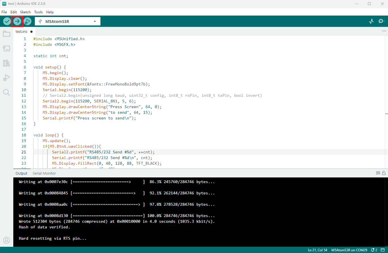388x253 pixels.
Task: Open the Sketchbook folder in the sidebar
Action: [x=7, y=34]
